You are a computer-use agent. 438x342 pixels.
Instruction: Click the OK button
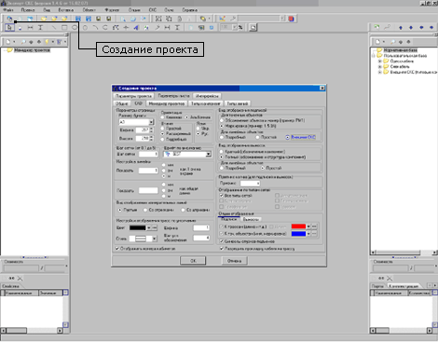coord(193,261)
